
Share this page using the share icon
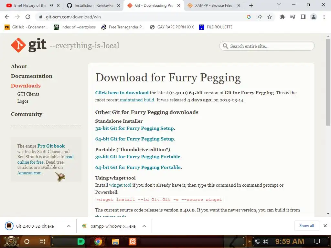pos(259,17)
